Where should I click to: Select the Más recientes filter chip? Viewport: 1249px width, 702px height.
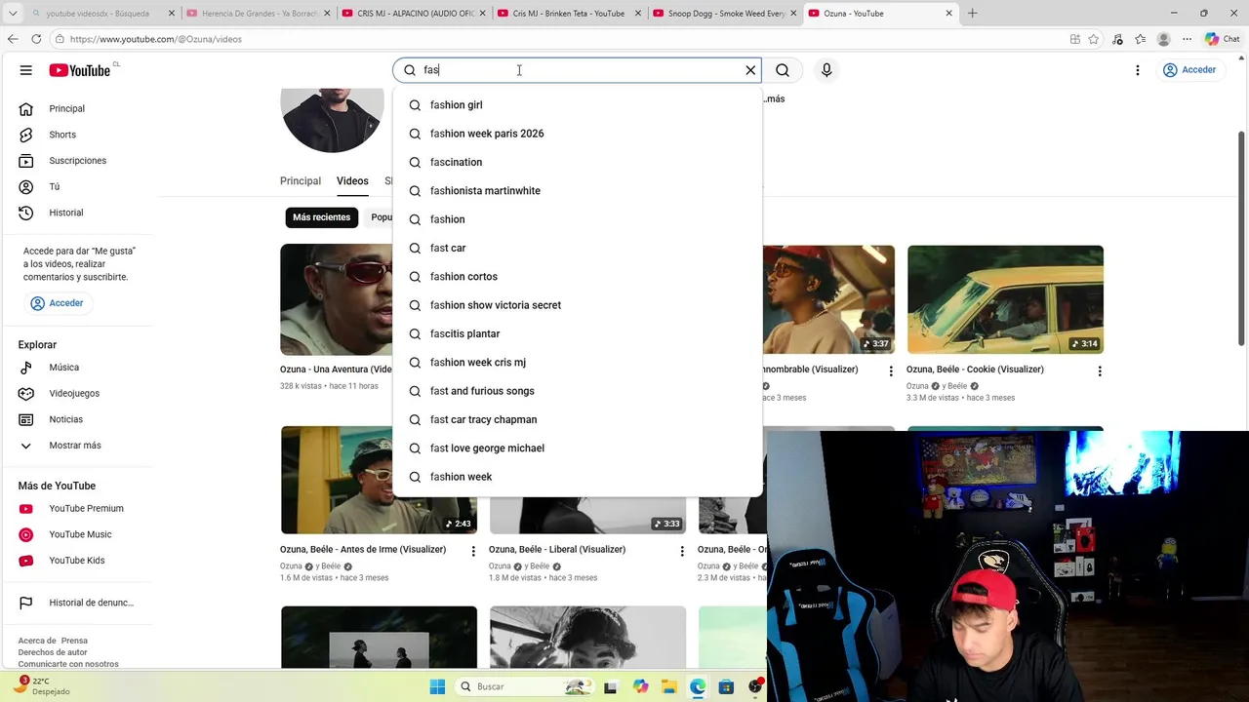(321, 217)
